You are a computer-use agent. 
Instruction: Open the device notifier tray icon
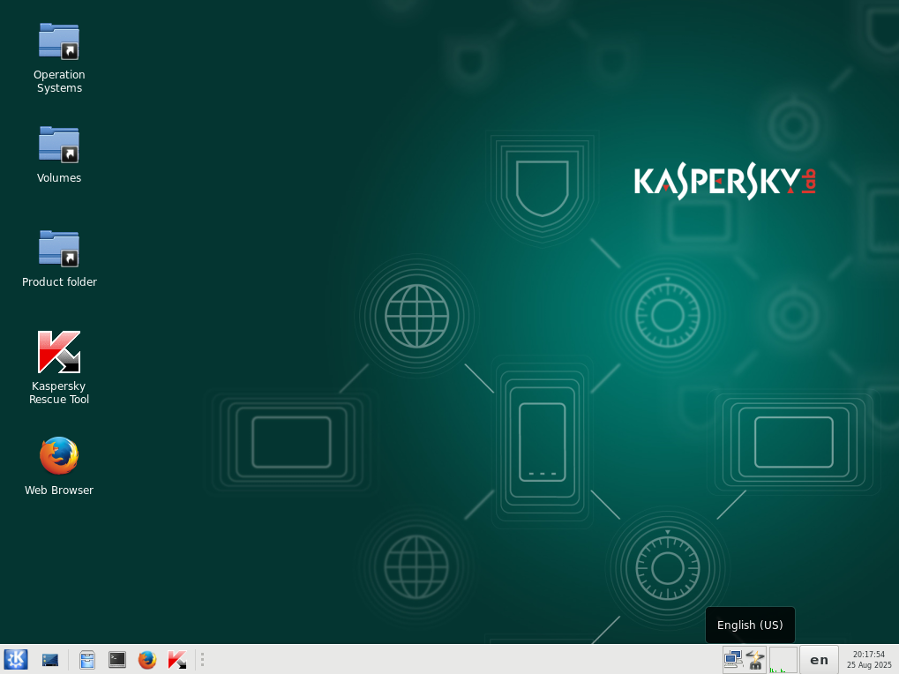756,660
